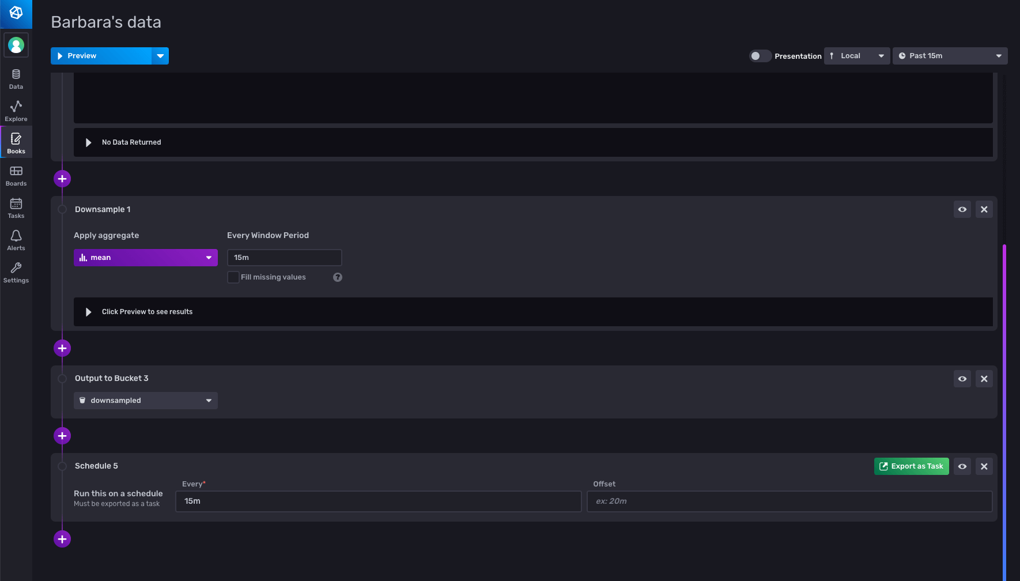Screen dimensions: 1020x581
Task: Click the Preview button
Action: pyautogui.click(x=101, y=56)
